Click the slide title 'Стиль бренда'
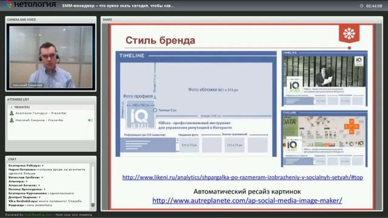The height and width of the screenshot is (218, 388). click(160, 41)
